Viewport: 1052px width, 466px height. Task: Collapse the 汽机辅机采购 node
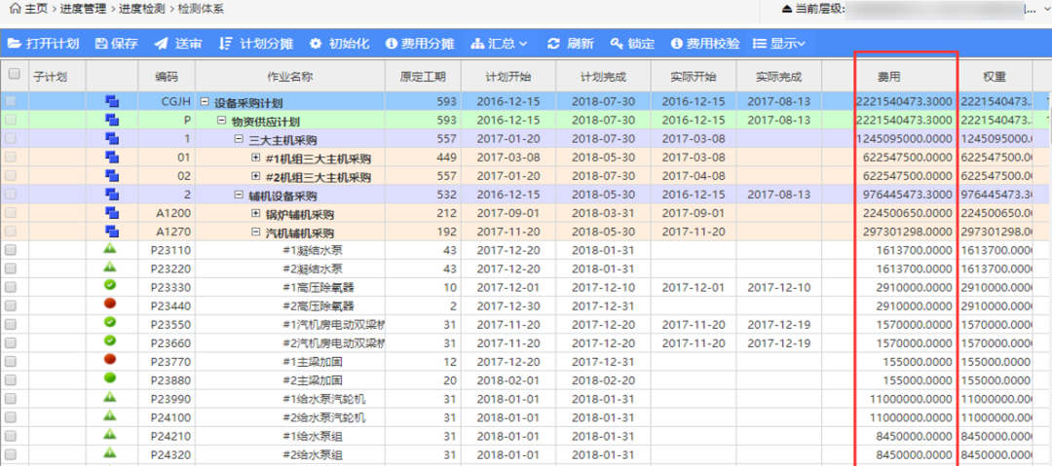pos(255,232)
